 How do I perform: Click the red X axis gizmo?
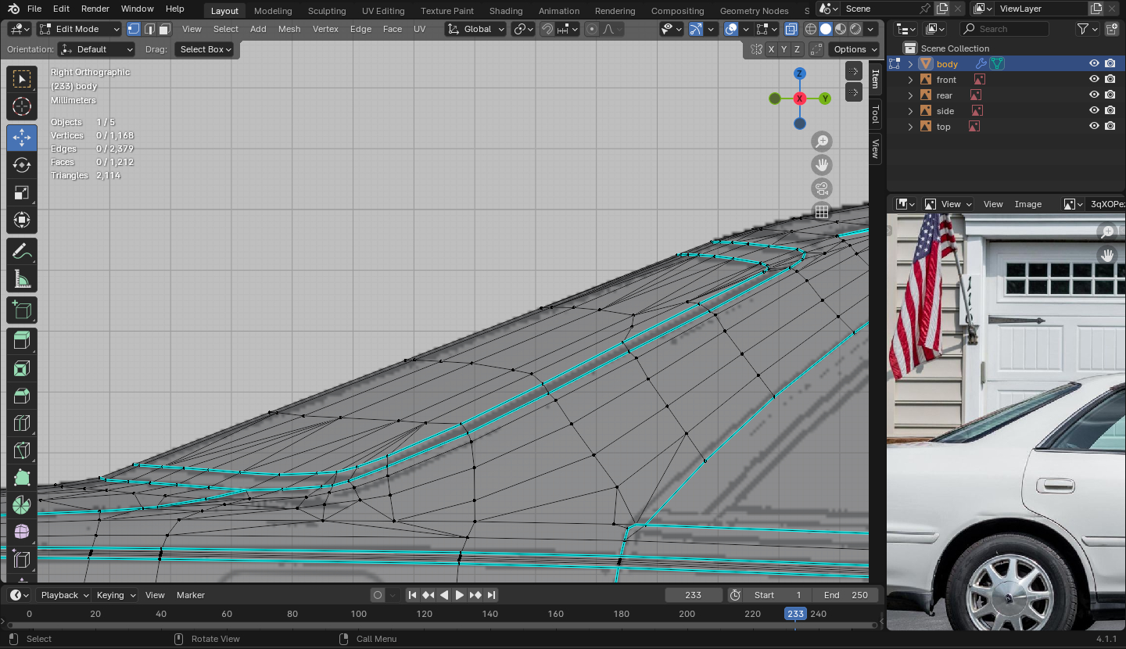coord(799,99)
